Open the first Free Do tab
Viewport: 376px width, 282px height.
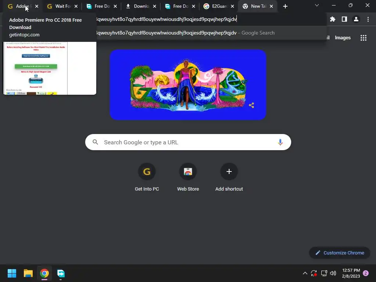[x=102, y=6]
